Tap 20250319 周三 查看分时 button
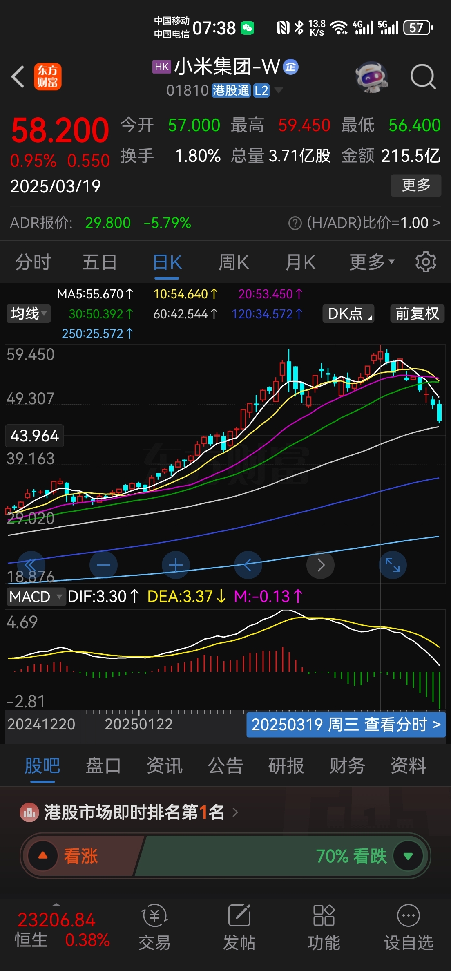This screenshot has width=451, height=971. pyautogui.click(x=346, y=725)
